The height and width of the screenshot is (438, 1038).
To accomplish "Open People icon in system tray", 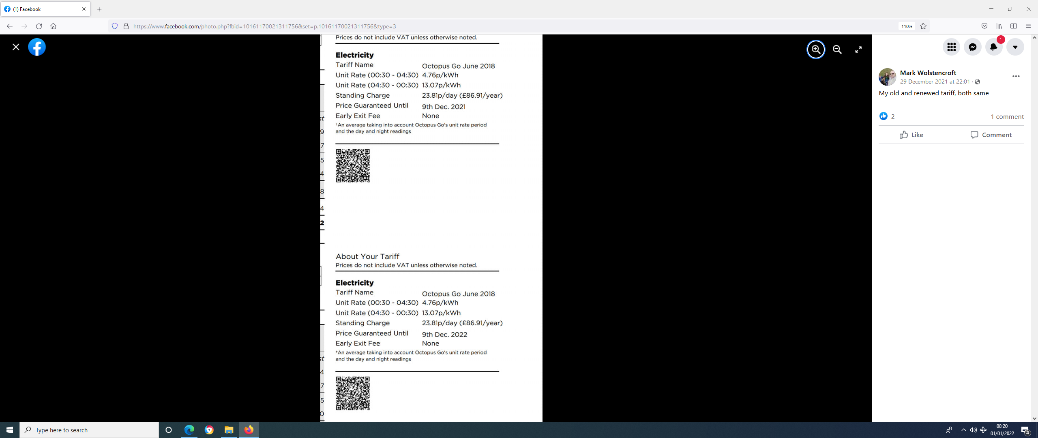I will (949, 430).
